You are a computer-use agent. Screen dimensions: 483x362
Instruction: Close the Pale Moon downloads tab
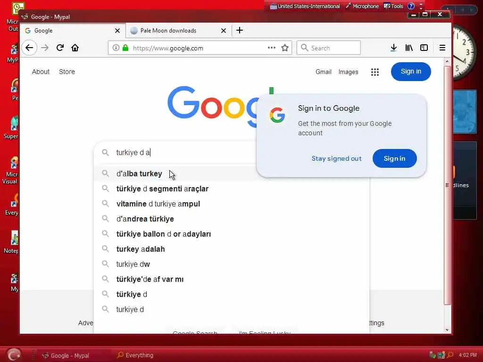[x=223, y=31]
